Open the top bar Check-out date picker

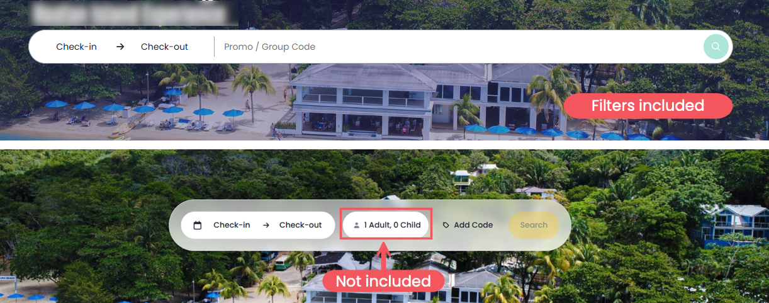(164, 47)
